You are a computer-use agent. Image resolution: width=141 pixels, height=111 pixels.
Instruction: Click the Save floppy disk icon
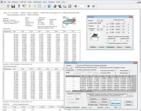(x=13, y=6)
